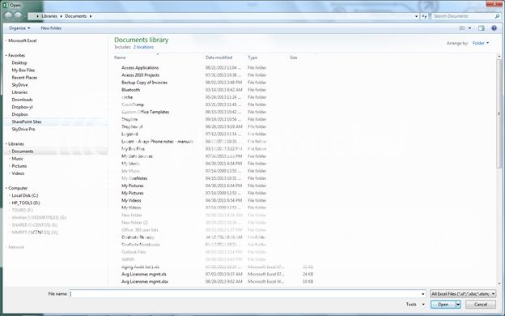Open Help with the question mark icon
Screen dimensions: 505x316
494,28
